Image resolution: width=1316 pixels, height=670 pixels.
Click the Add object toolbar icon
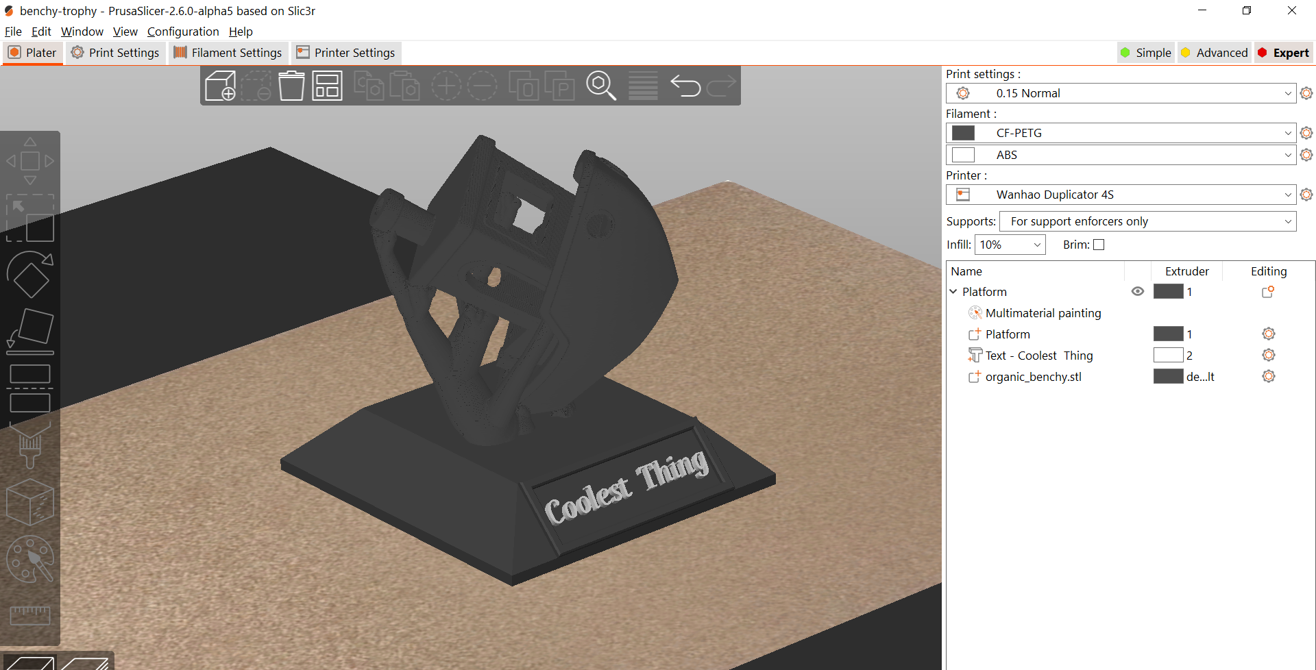click(x=220, y=86)
